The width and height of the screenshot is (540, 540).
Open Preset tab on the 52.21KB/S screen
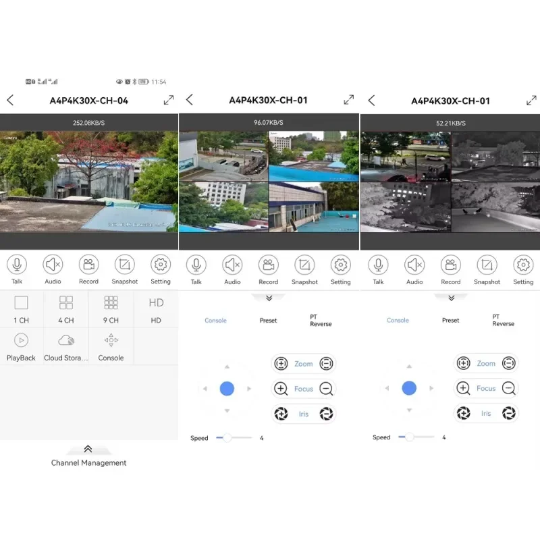[x=450, y=320]
